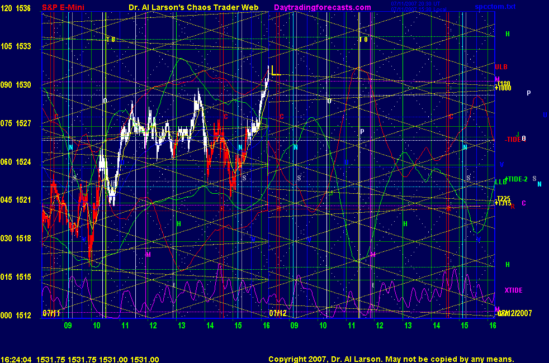Select the 090 1530 price axis label
Image resolution: width=549 pixels, height=363 pixels.
pos(16,85)
